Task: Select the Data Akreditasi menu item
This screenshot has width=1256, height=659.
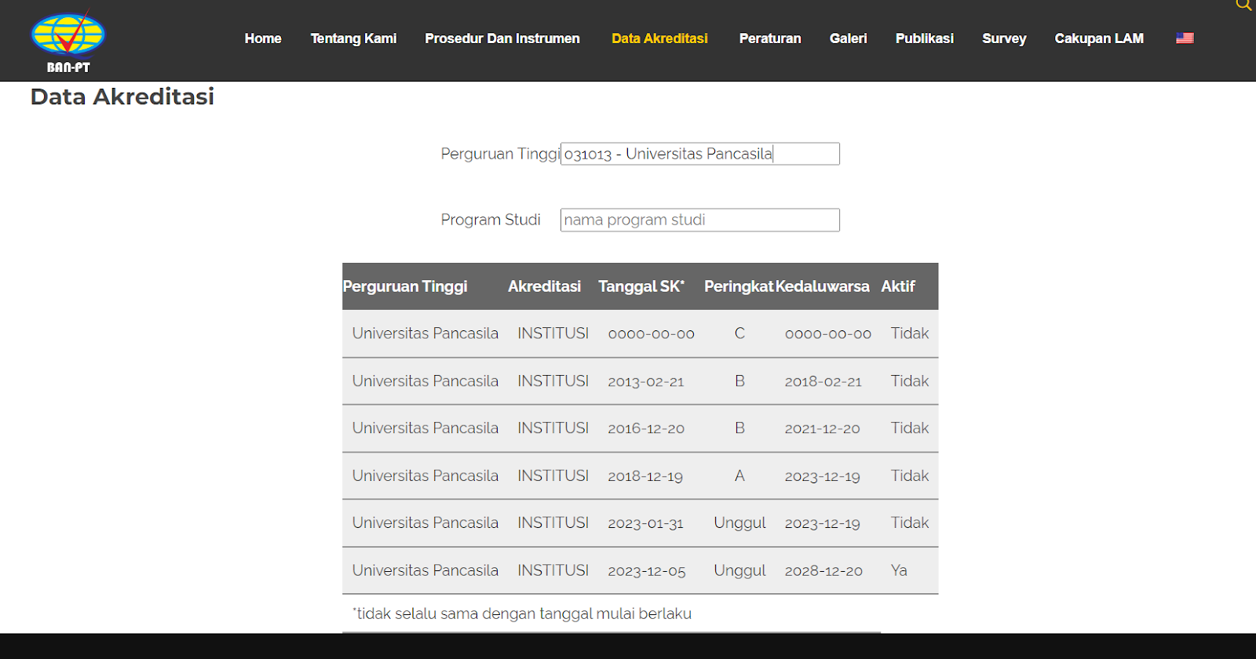Action: tap(659, 38)
